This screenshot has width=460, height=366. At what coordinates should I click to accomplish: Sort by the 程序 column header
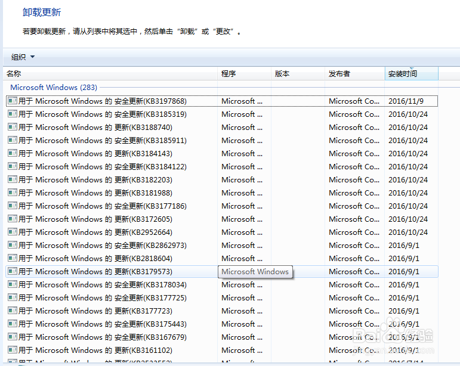[244, 73]
